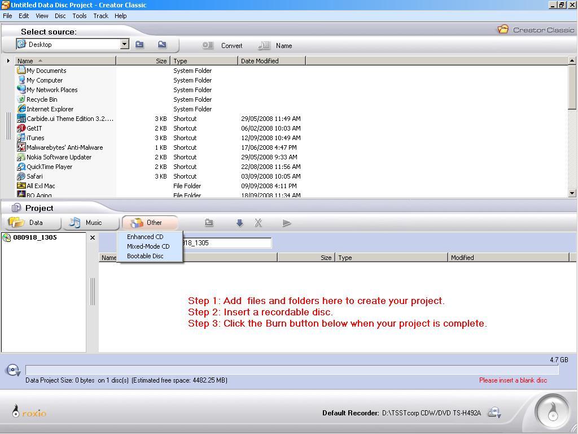
Task: Click the Malwarebytes' Anti-Malware icon
Action: 21,147
